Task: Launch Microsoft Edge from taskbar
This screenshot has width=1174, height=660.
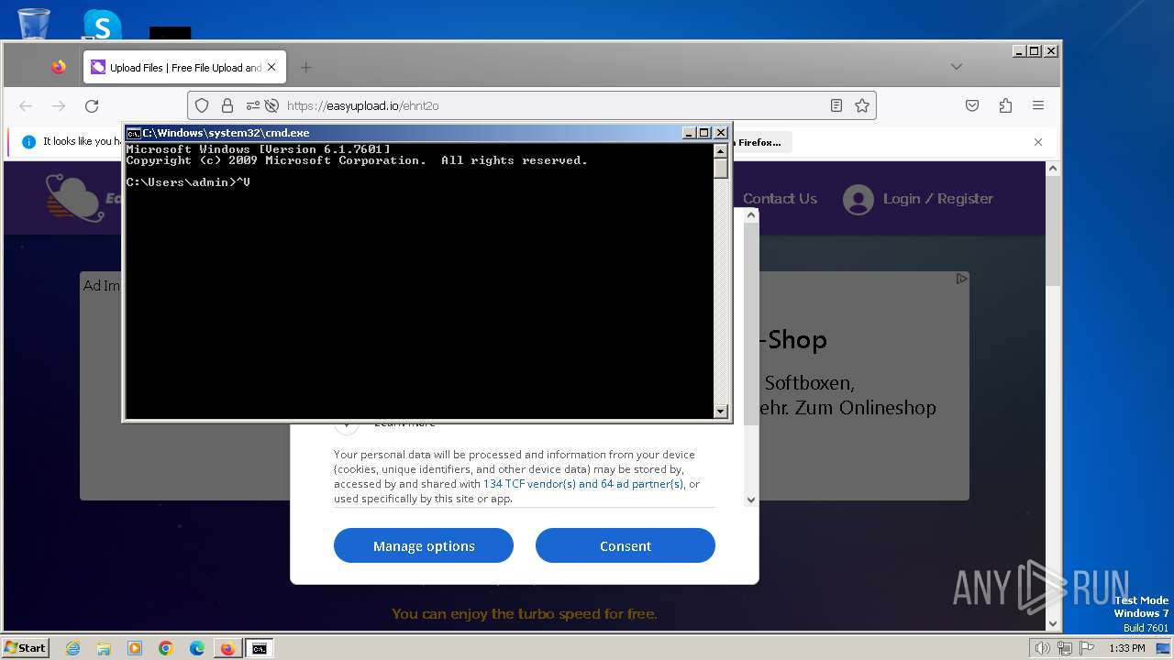Action: click(197, 648)
